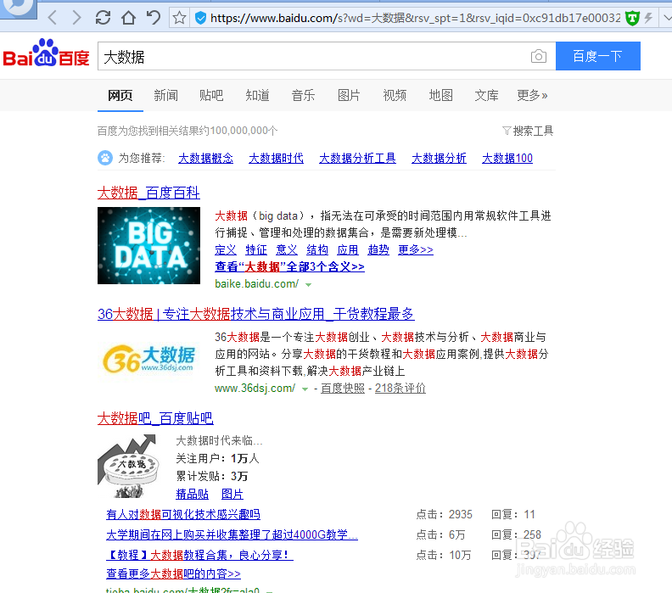The width and height of the screenshot is (672, 593).
Task: Open the green shield extension icon
Action: 632,18
